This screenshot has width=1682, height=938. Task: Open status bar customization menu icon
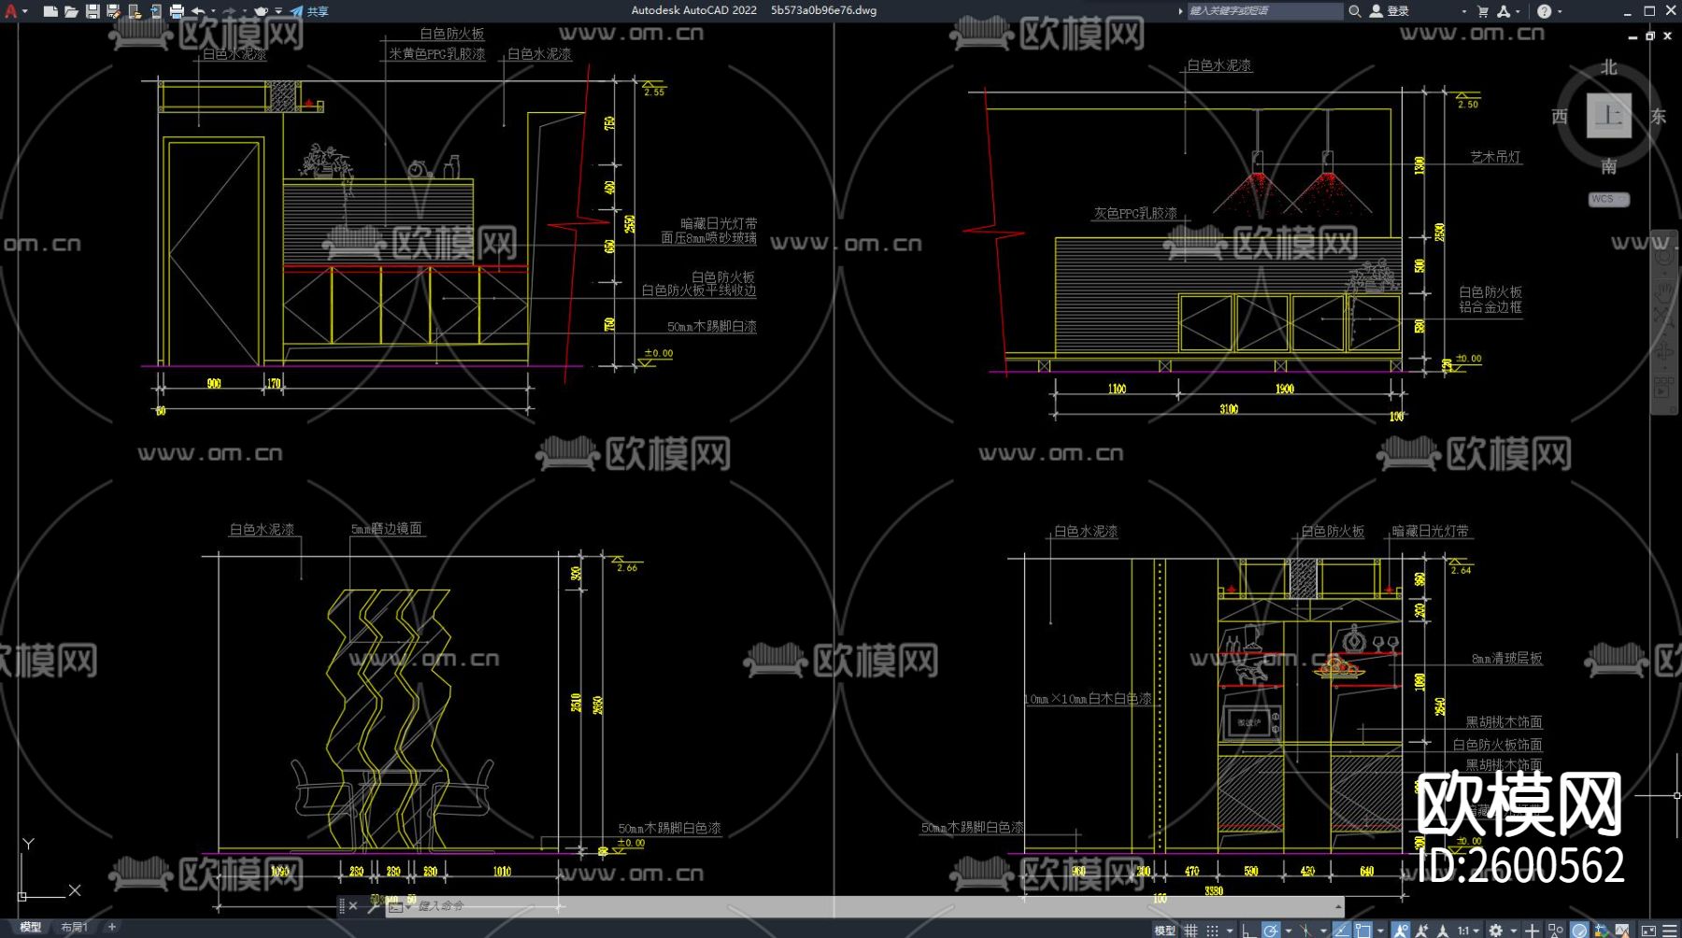(1670, 931)
